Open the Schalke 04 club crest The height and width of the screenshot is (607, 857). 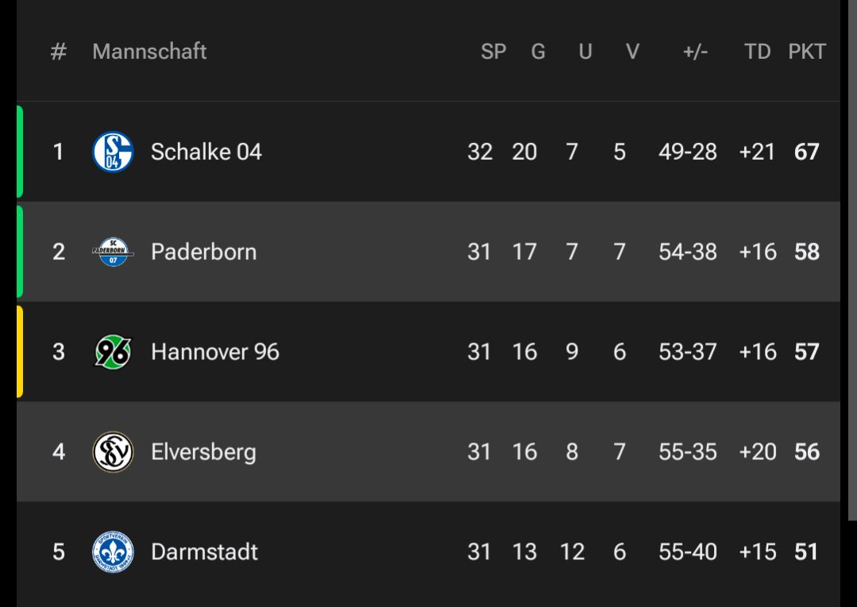point(113,152)
